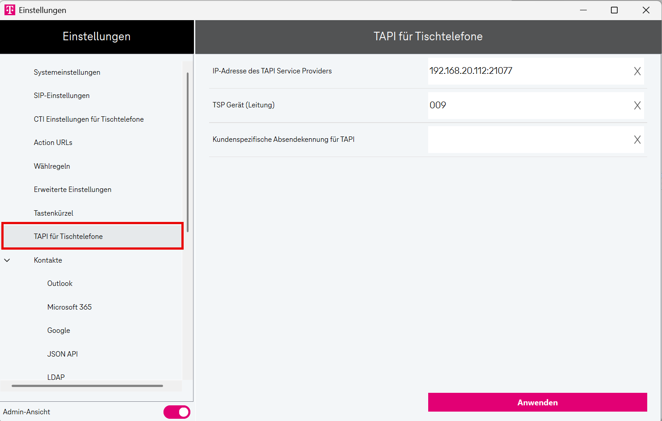Disable the Admin-Ansicht toggle
This screenshot has height=421, width=662.
177,412
